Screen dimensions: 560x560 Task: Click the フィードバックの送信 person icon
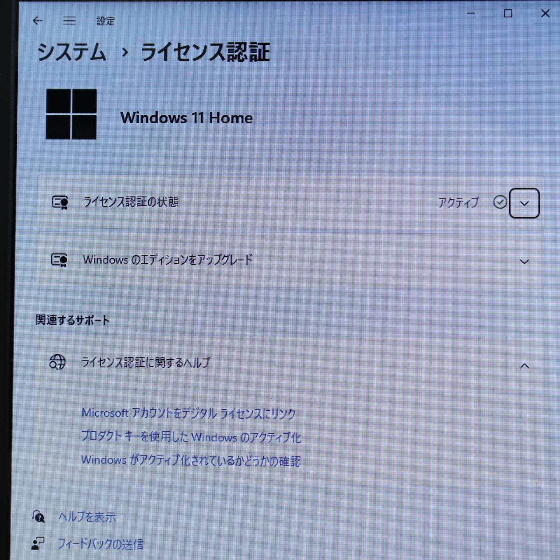(x=38, y=543)
